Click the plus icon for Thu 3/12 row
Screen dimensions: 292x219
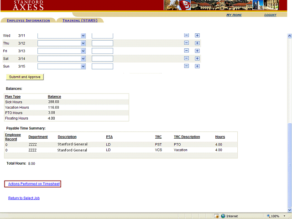pos(197,43)
